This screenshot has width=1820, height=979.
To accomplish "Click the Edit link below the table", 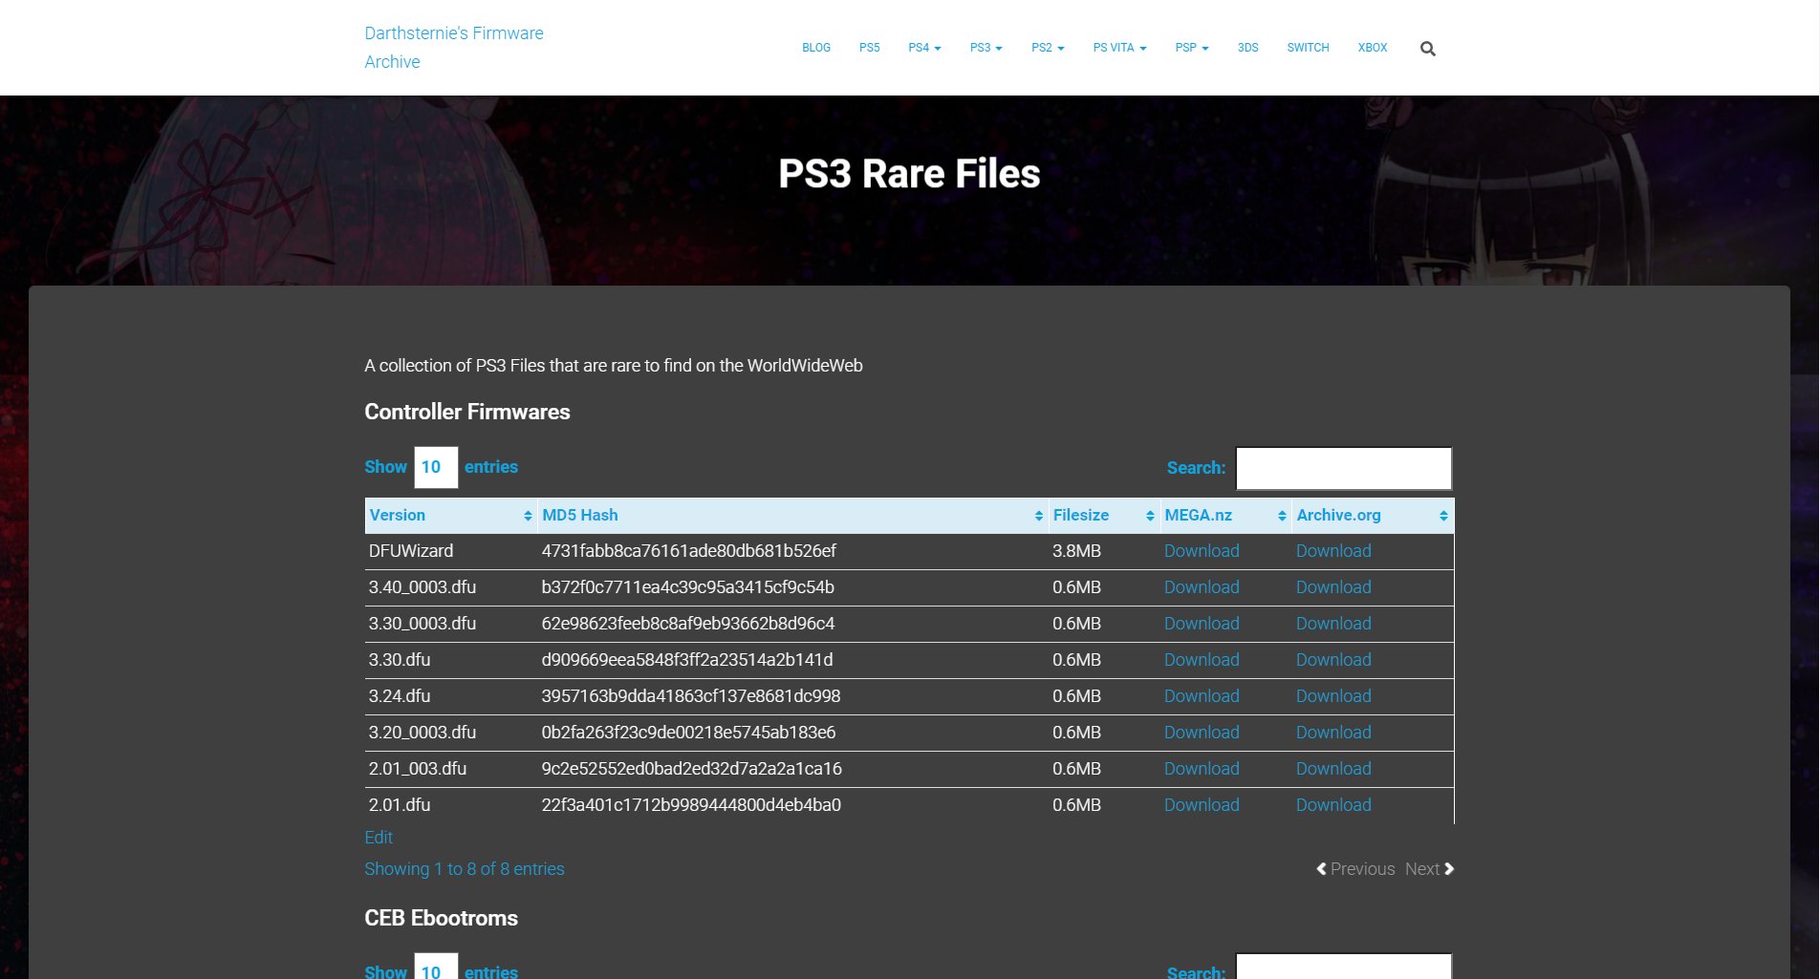I will pos(379,838).
